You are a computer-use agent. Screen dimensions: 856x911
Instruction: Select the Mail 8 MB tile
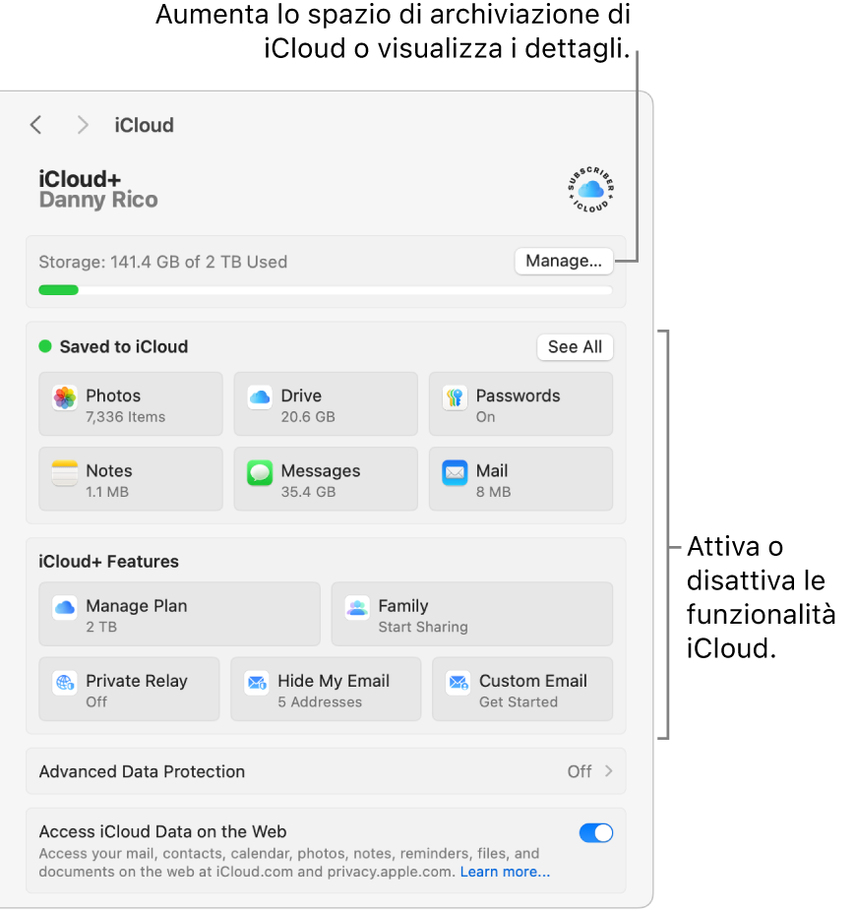[x=520, y=479]
